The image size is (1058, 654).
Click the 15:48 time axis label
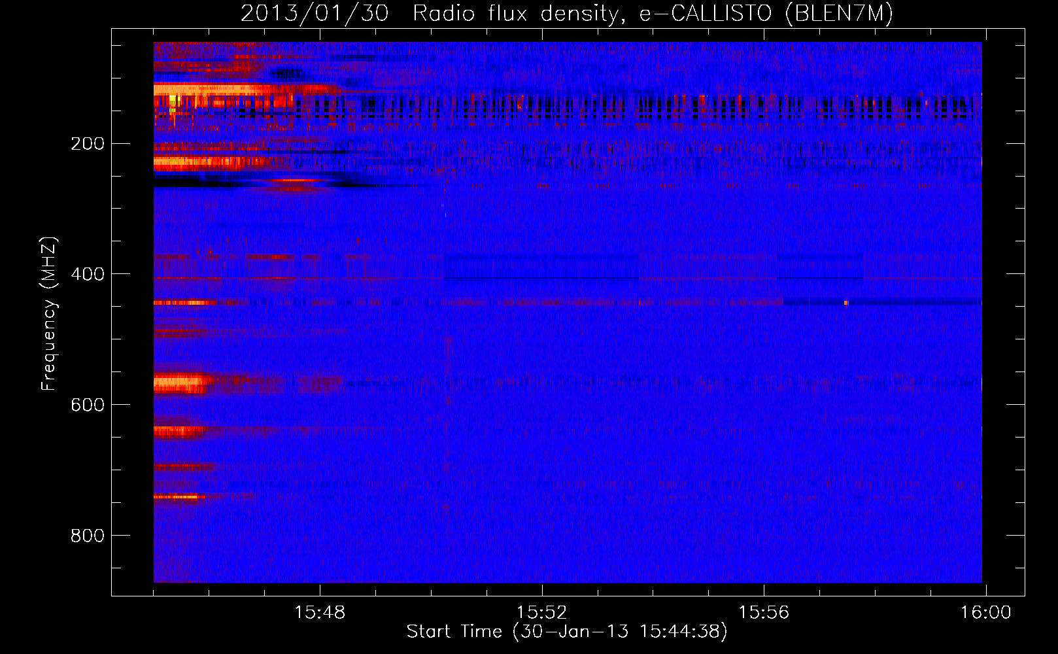tap(320, 613)
